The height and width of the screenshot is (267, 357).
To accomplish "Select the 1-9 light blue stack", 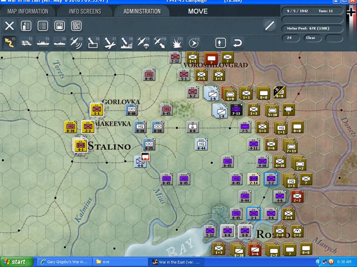I will pyautogui.click(x=212, y=94).
